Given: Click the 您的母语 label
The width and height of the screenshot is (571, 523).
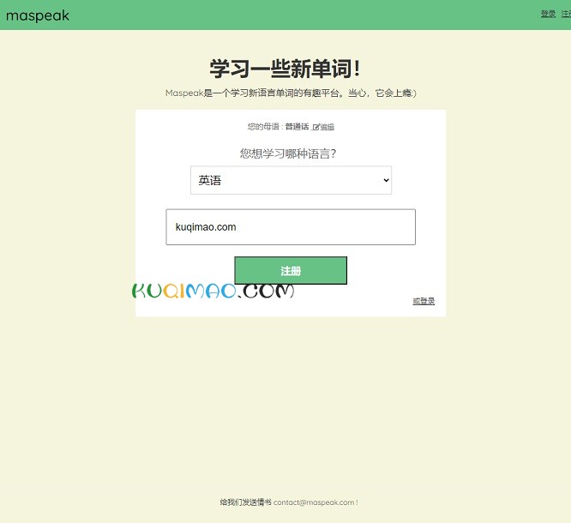Looking at the screenshot, I should coord(263,126).
